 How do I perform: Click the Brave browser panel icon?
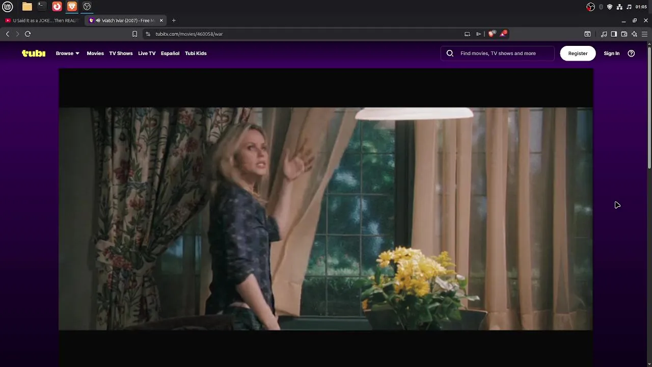72,7
